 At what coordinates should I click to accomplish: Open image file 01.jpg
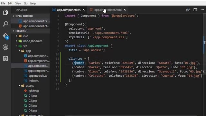click(x=30, y=96)
